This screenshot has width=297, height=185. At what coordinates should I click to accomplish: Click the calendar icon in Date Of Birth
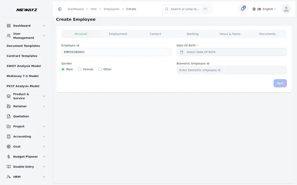point(182,52)
